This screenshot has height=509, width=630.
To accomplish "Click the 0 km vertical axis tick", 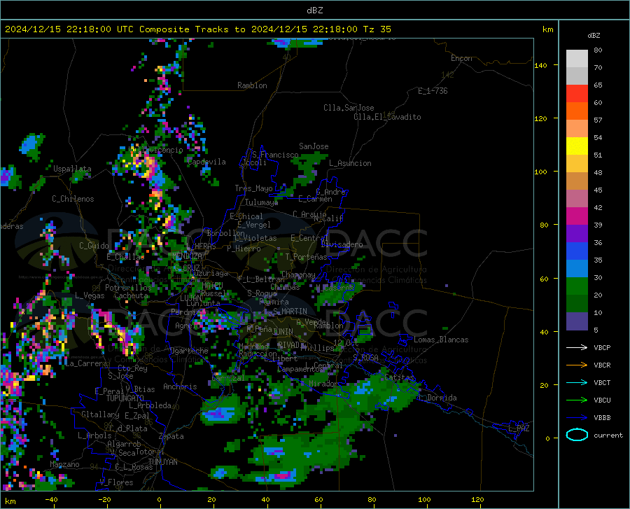I will point(547,438).
